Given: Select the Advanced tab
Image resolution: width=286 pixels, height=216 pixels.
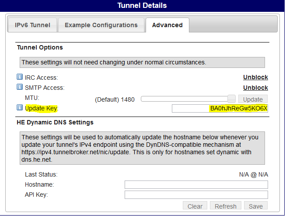Looking at the screenshot, I should [x=167, y=25].
